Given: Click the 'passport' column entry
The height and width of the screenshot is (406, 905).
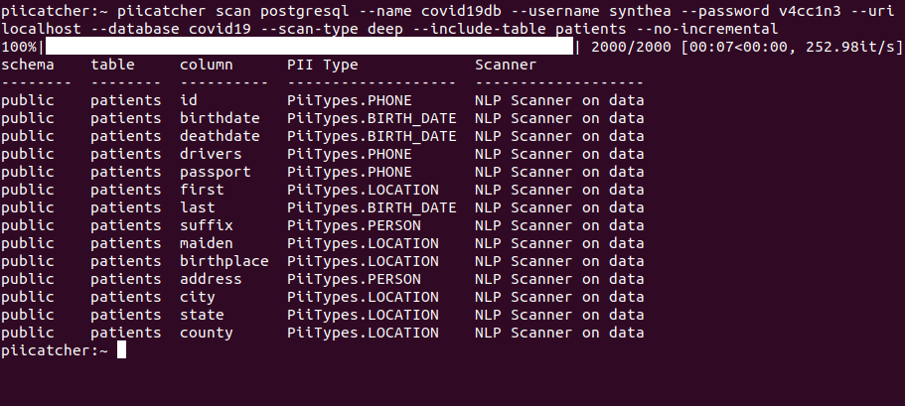Looking at the screenshot, I should coord(216,172).
